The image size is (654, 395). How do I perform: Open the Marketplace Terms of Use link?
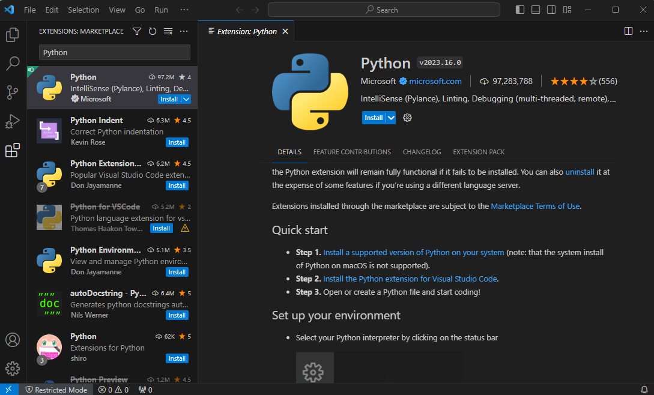pyautogui.click(x=535, y=206)
